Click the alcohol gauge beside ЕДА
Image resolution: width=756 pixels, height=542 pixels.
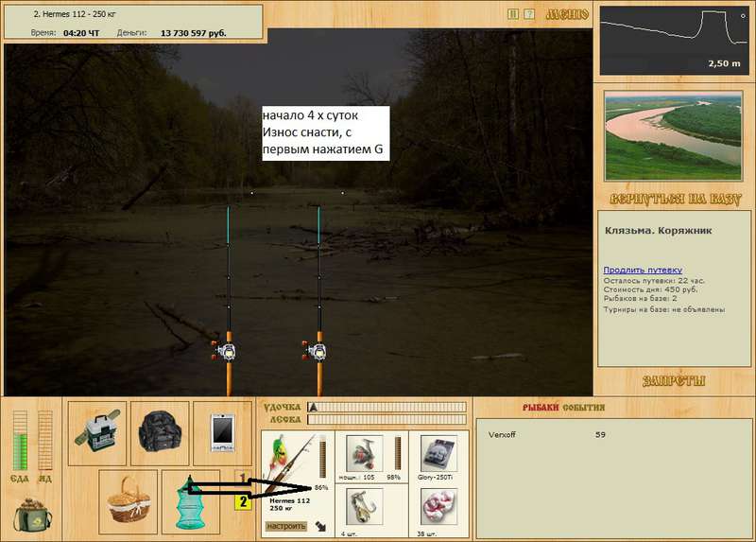coord(44,440)
